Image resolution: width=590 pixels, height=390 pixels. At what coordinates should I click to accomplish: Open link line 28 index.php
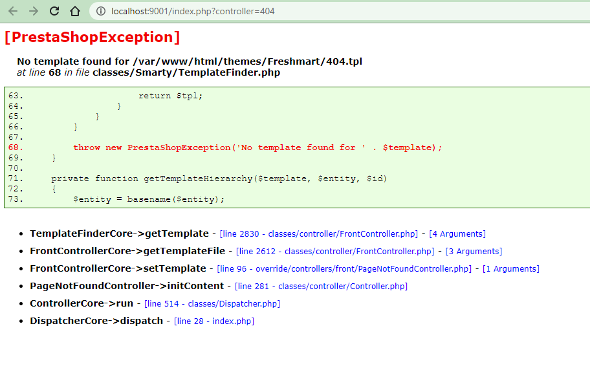214,321
